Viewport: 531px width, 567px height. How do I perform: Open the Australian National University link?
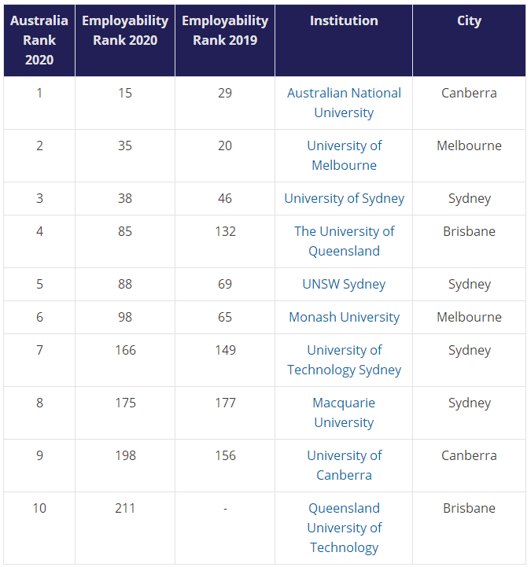point(344,102)
